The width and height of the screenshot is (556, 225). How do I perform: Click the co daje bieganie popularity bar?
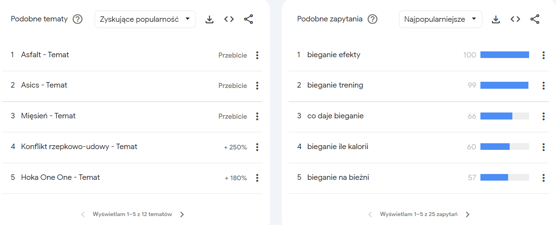505,116
